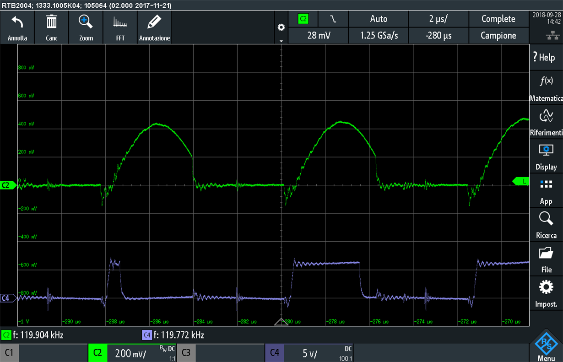Click the date and time display
The height and width of the screenshot is (362, 563).
click(x=546, y=18)
